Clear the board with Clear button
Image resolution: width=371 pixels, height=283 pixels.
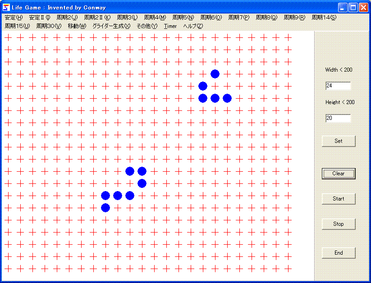[x=339, y=173]
